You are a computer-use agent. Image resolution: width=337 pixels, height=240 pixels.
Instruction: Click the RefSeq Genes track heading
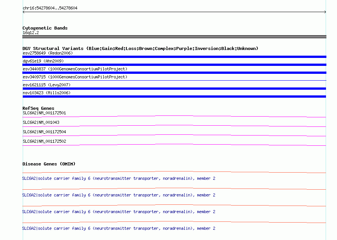point(38,108)
